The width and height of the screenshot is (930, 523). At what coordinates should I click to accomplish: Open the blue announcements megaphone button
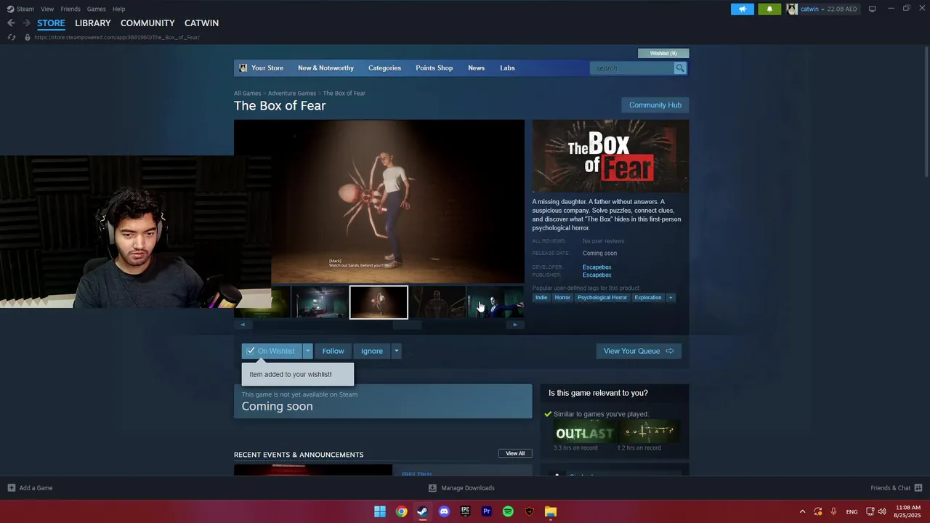[x=742, y=9]
